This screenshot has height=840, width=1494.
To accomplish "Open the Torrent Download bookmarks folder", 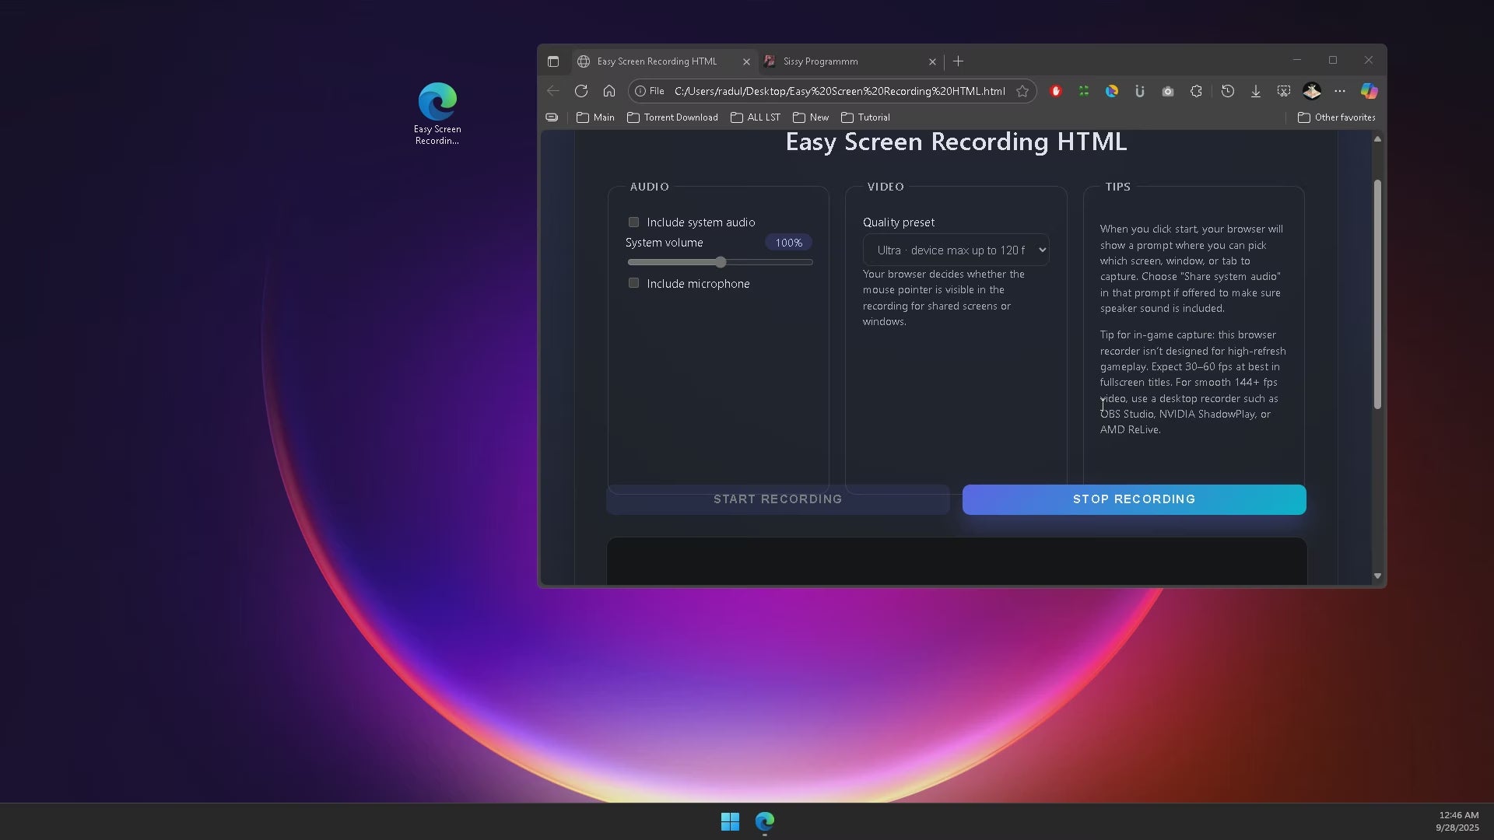I will coord(672,117).
